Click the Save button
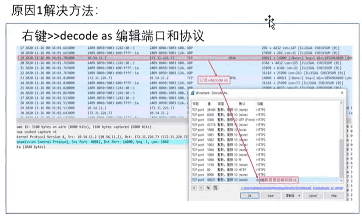 [x=270, y=195]
